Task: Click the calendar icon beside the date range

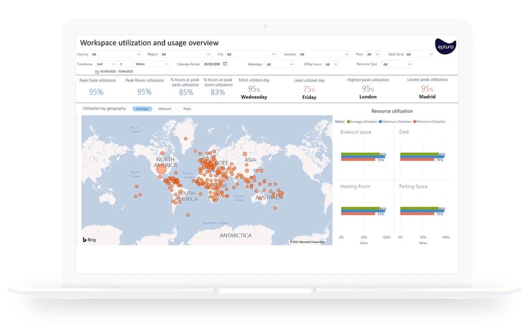Action: pyautogui.click(x=97, y=72)
